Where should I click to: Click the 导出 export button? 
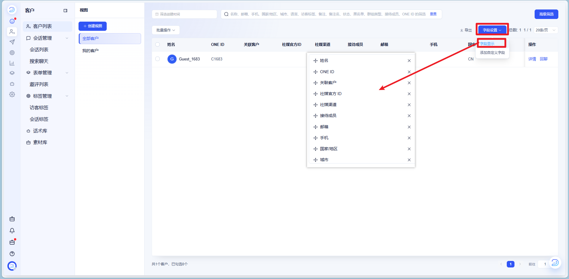(x=466, y=30)
